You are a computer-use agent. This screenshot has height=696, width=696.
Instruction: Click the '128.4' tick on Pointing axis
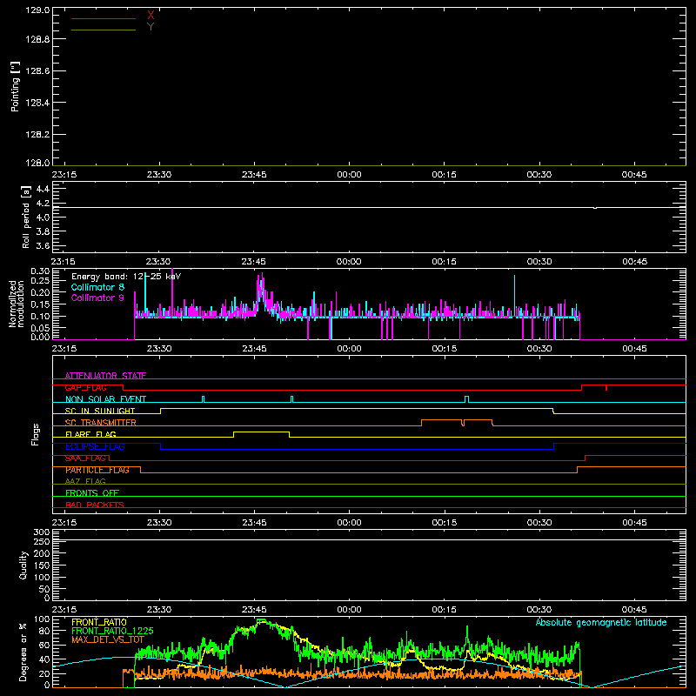tap(37, 103)
